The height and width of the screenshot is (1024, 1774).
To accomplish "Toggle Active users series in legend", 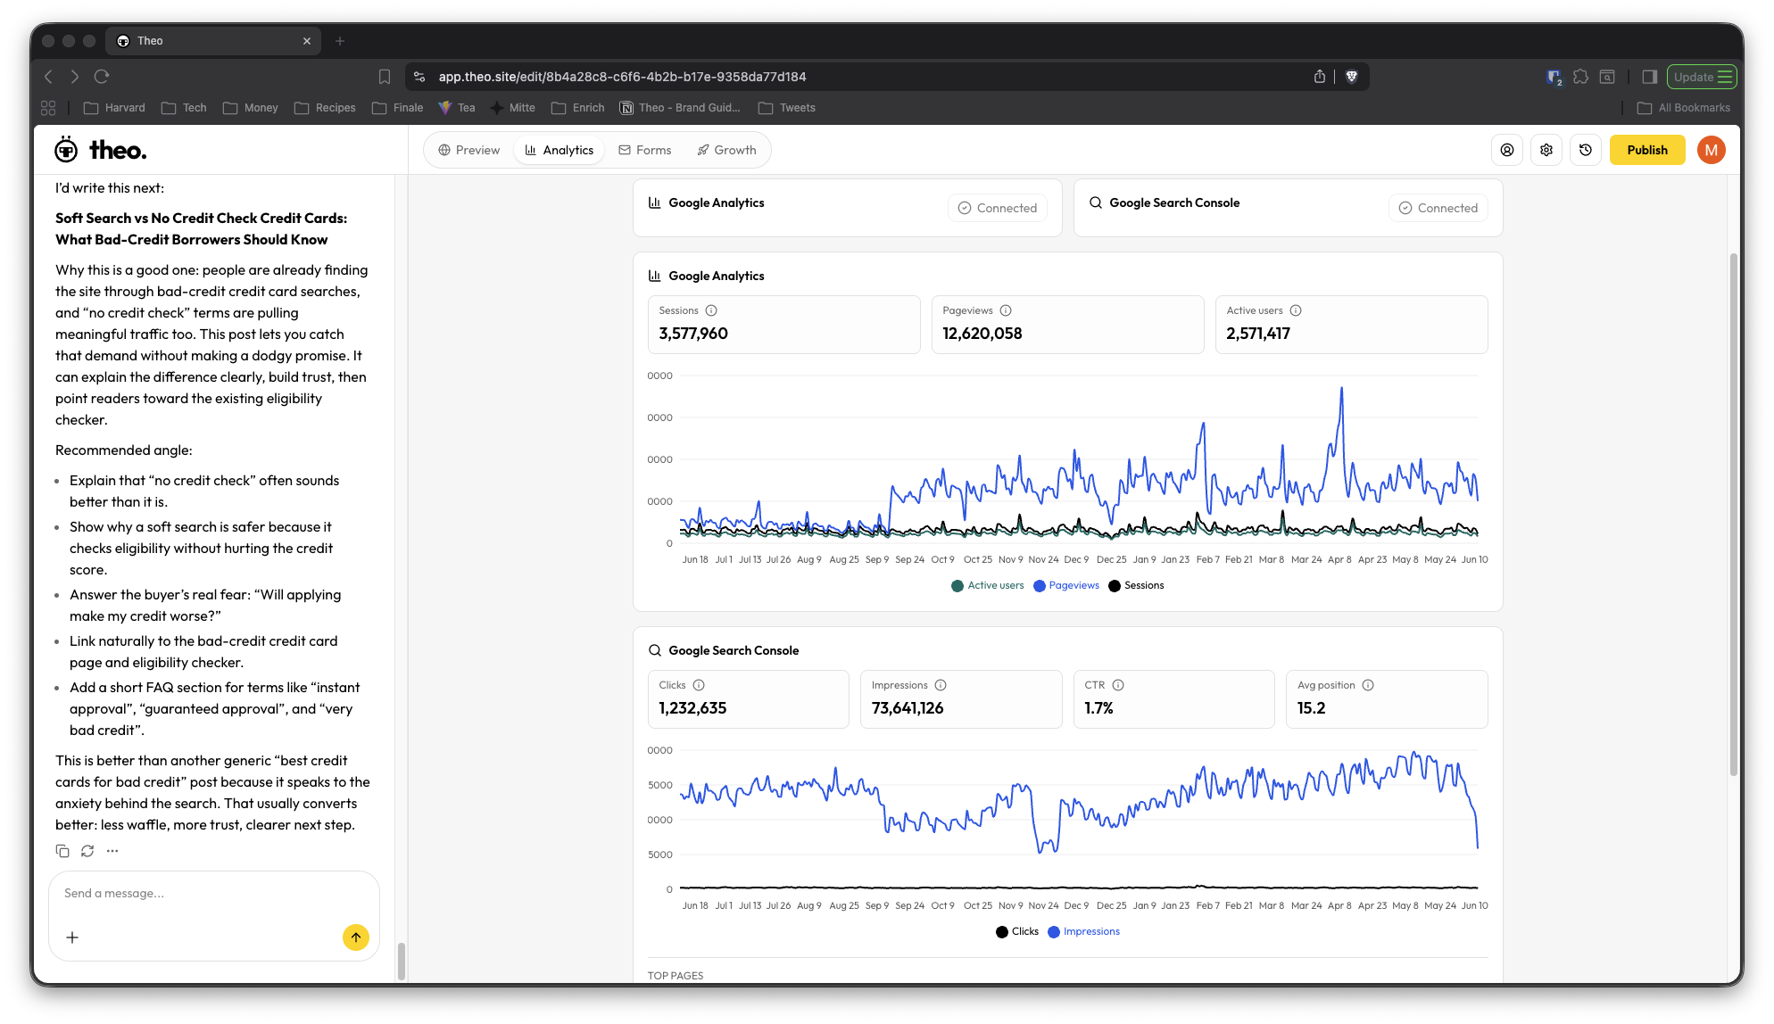I will (988, 585).
